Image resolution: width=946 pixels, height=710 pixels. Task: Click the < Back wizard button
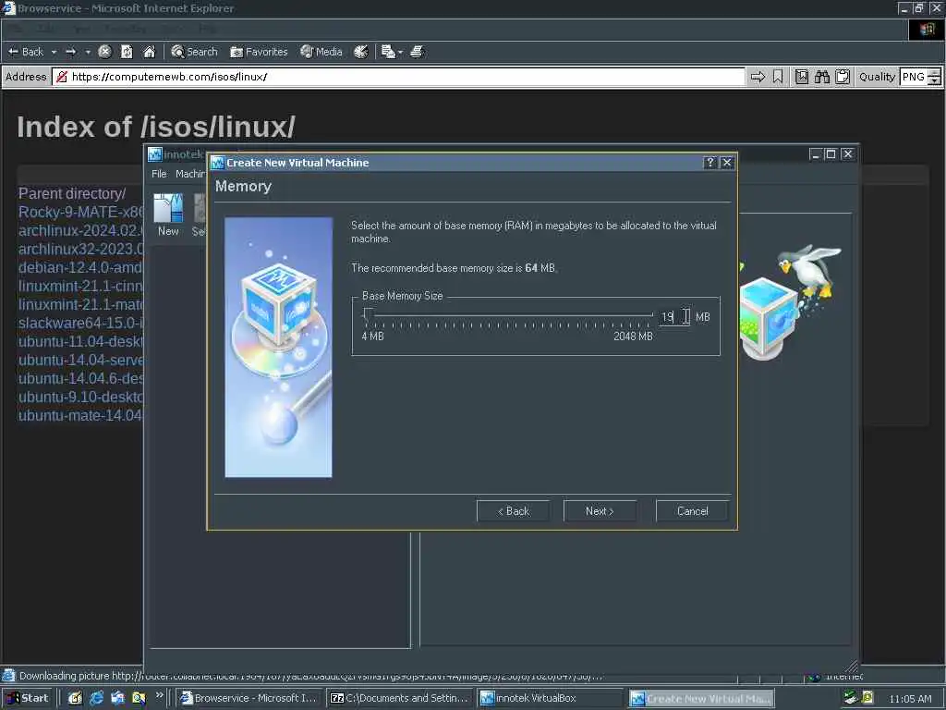(513, 511)
